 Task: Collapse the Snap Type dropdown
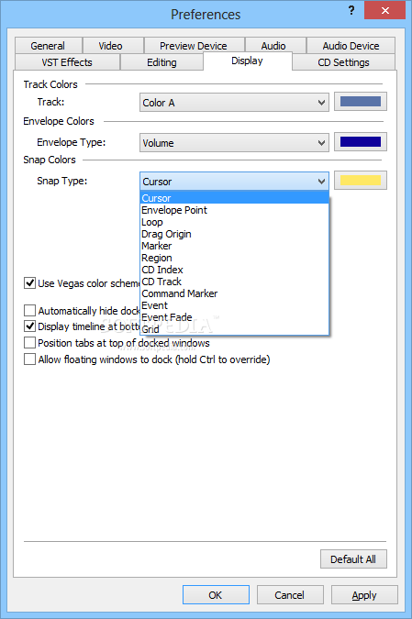234,182
